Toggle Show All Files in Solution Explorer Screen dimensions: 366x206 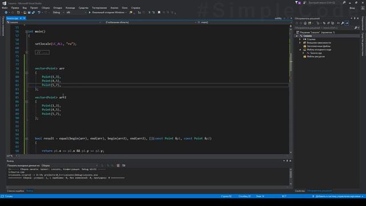point(333,23)
